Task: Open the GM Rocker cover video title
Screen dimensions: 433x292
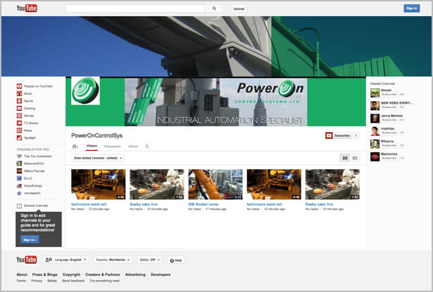Action: click(203, 204)
